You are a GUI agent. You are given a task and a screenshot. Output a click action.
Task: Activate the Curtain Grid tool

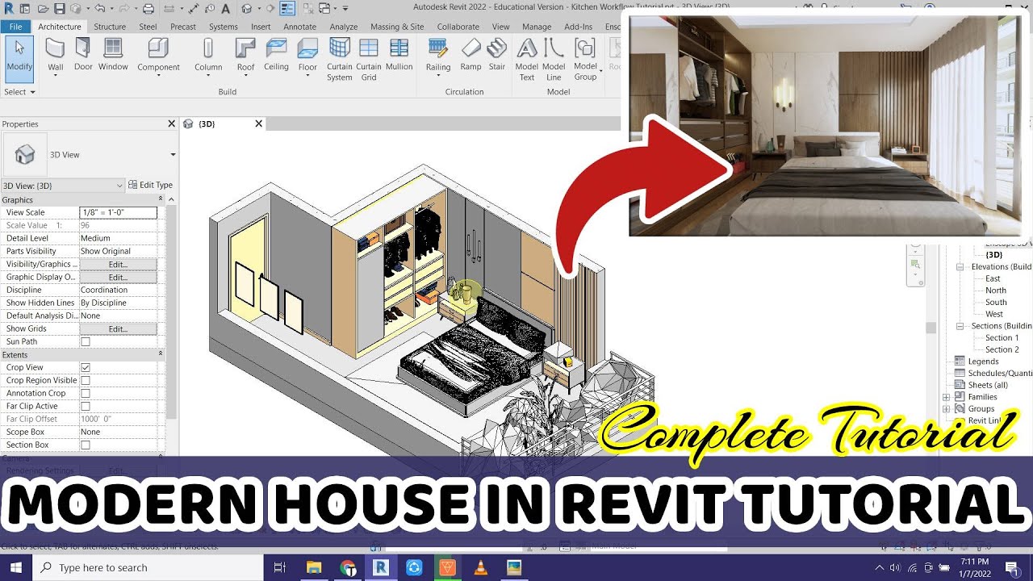[x=369, y=60]
